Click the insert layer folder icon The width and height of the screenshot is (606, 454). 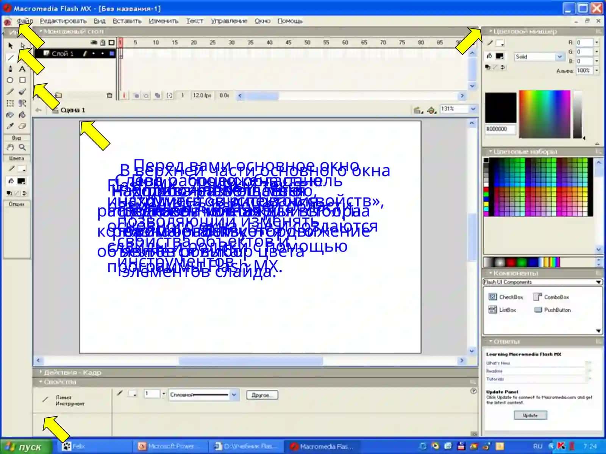tap(59, 95)
